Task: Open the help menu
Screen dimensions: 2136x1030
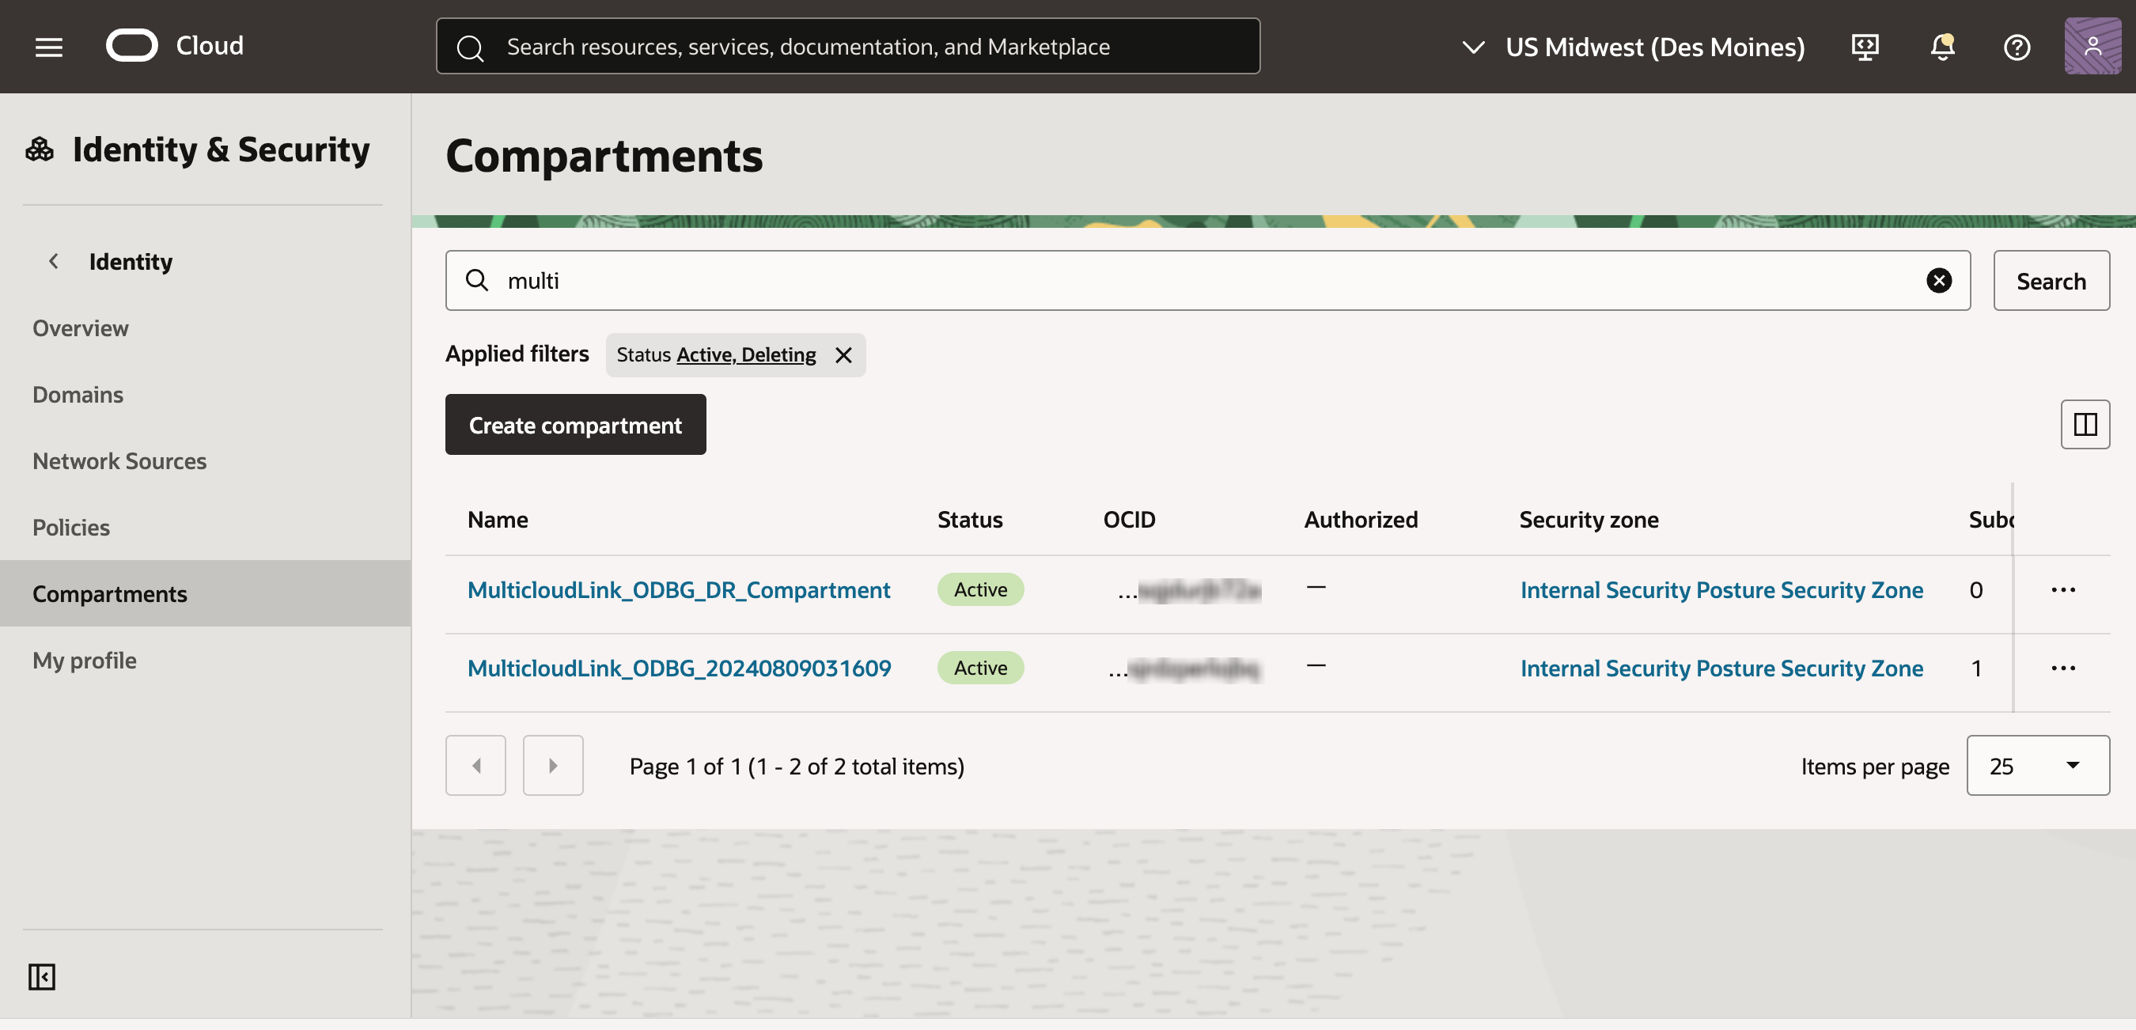Action: (x=2017, y=47)
